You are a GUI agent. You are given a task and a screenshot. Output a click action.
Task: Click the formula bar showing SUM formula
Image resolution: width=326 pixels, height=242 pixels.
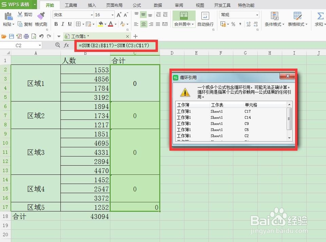(x=115, y=45)
